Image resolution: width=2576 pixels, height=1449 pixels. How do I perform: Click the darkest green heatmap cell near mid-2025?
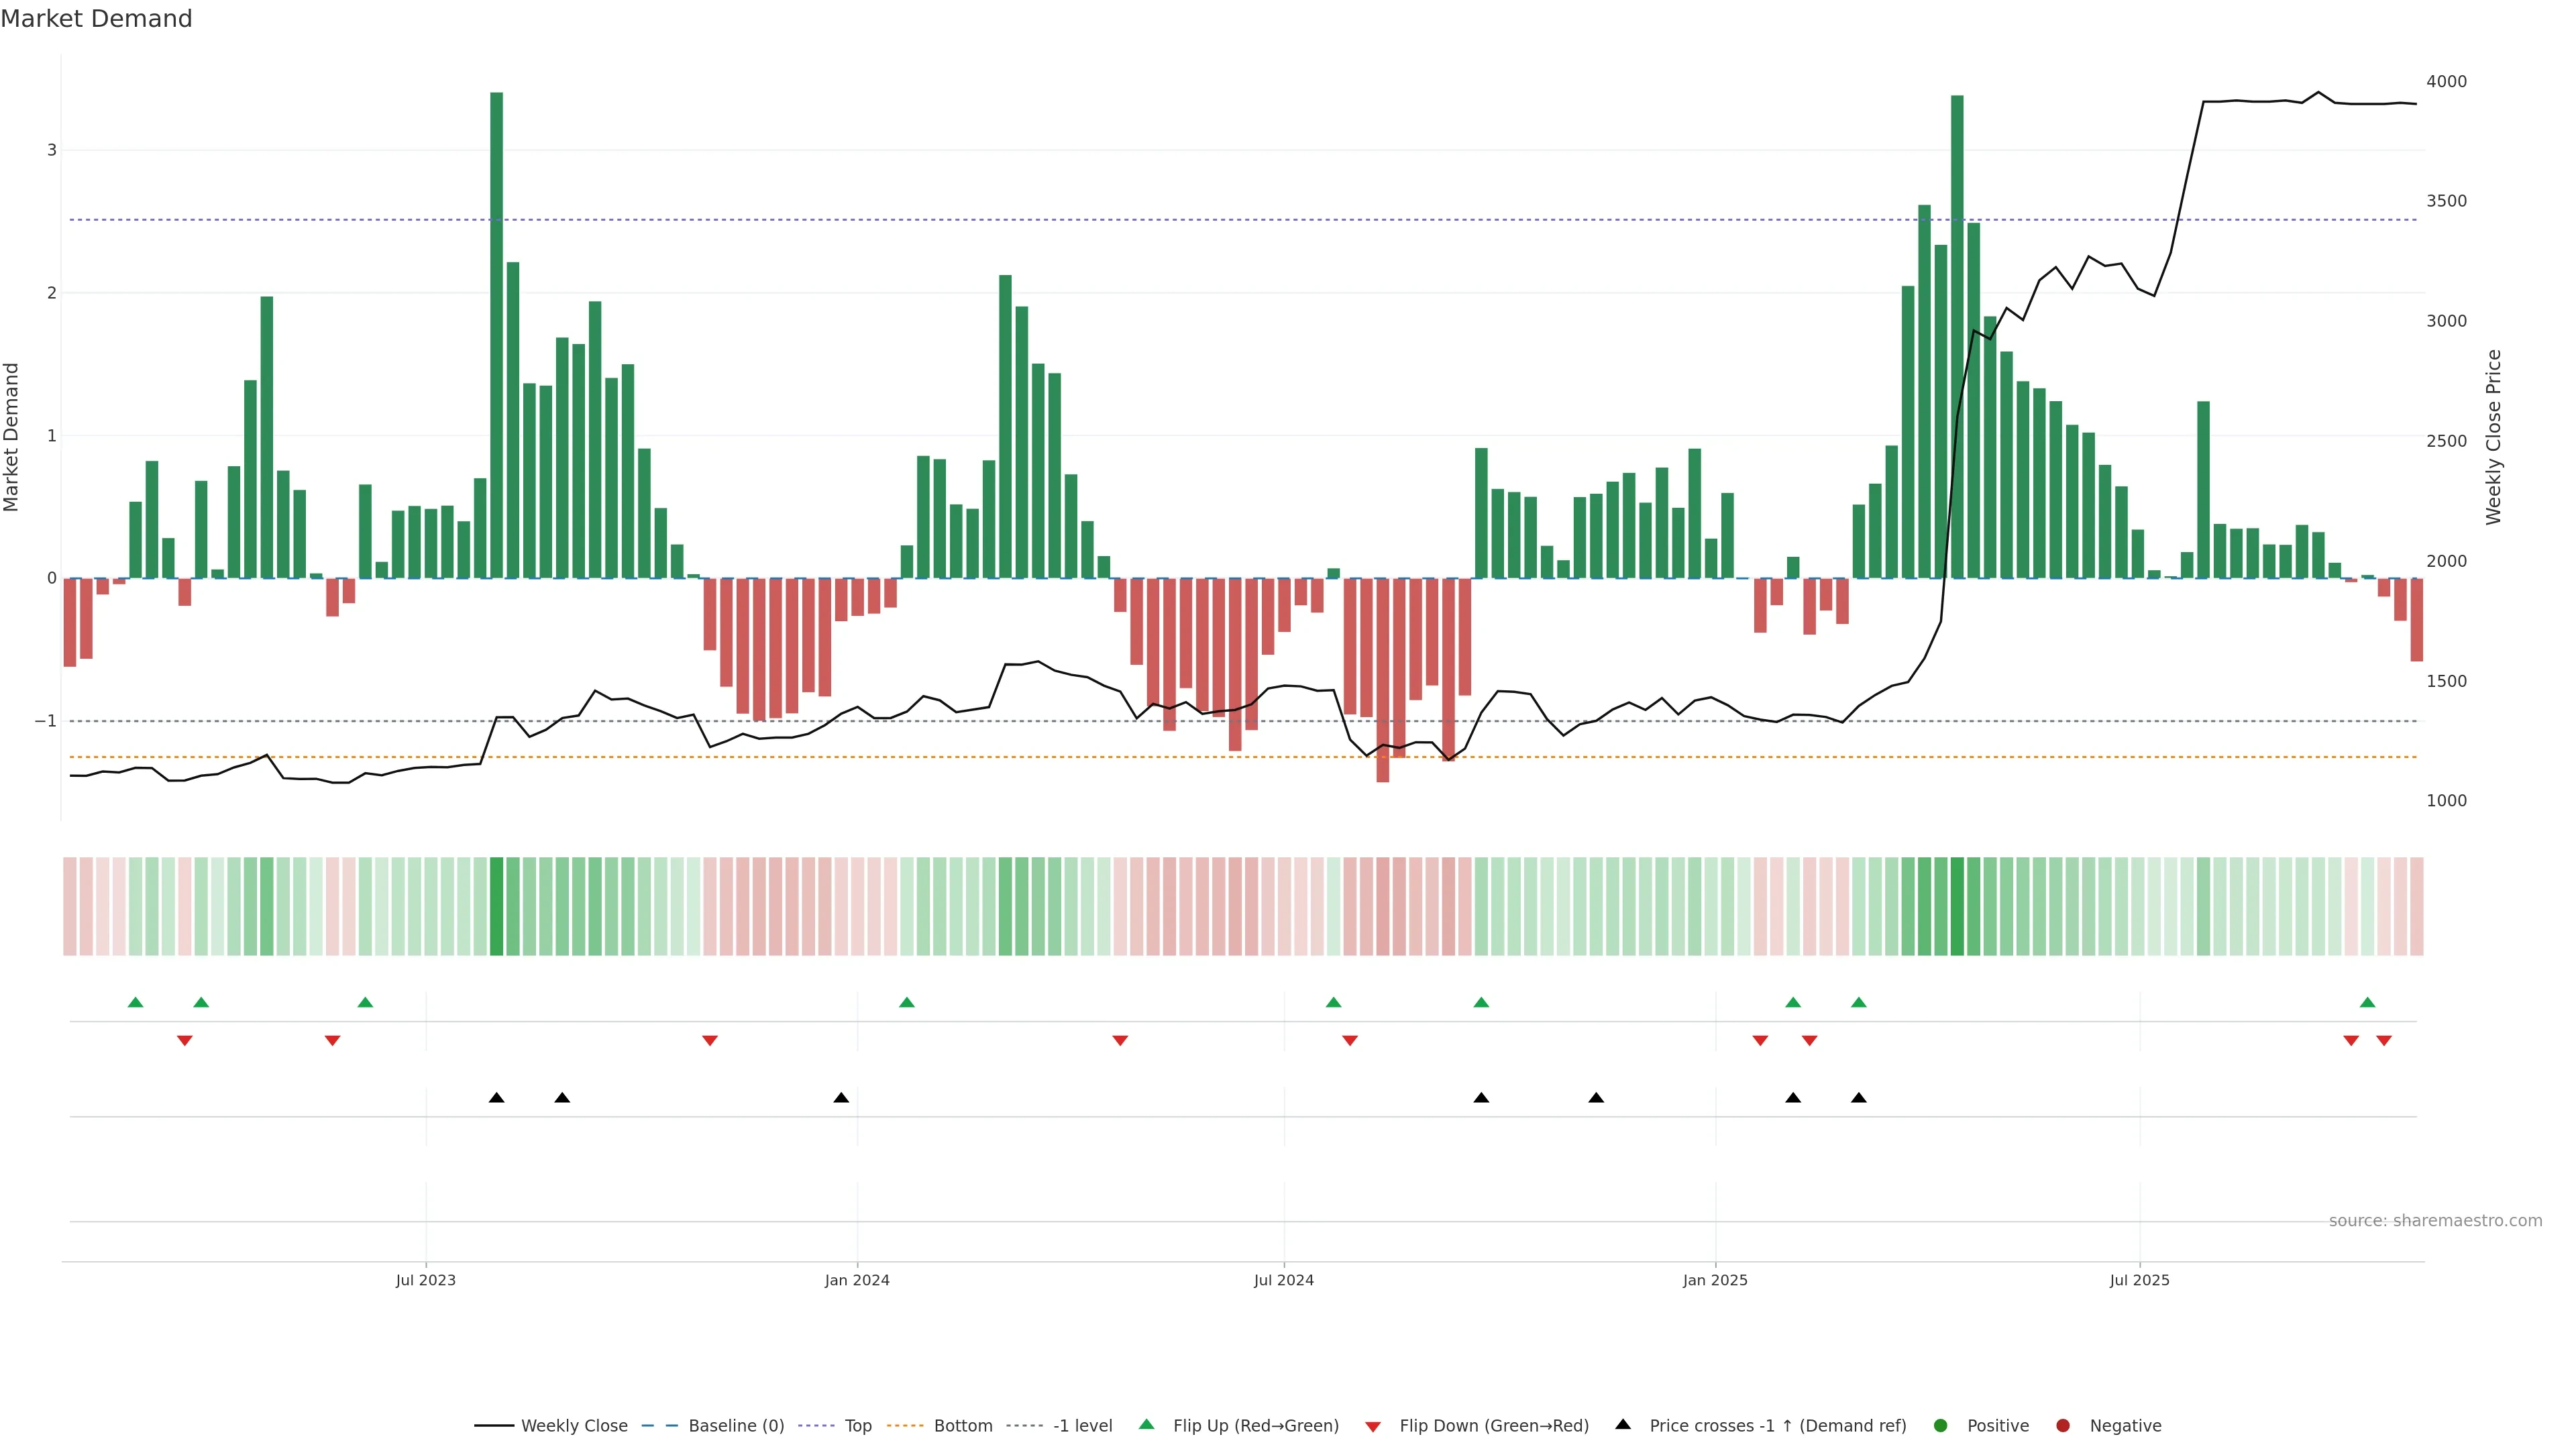coord(1957,906)
